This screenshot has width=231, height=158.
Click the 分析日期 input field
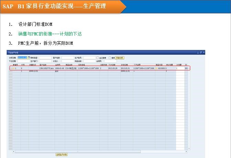22,58
